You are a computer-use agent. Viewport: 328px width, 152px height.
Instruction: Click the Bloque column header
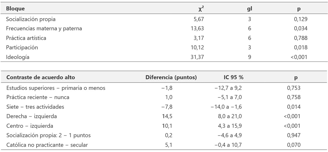pos(15,9)
